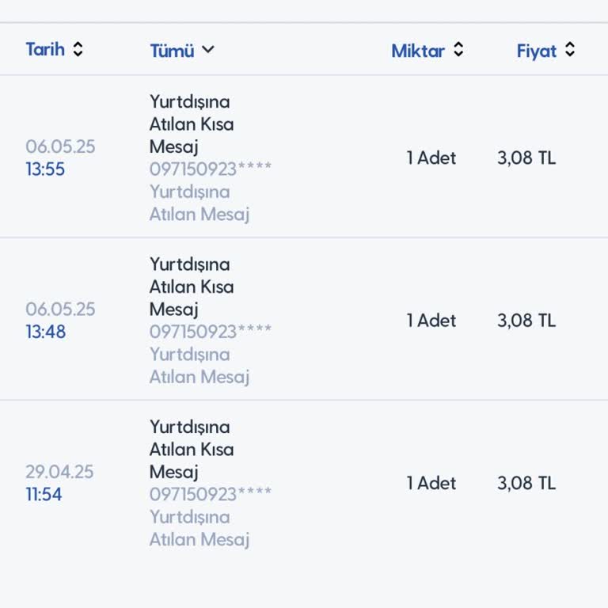Screen dimensions: 608x608
Task: Click the 3,08 TL price in first row
Action: [x=526, y=158]
